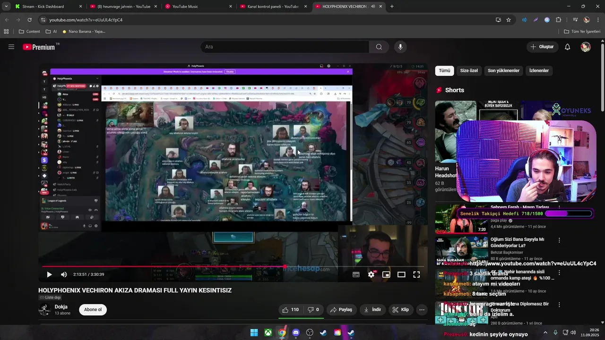Click the search magnifier button

[x=379, y=47]
